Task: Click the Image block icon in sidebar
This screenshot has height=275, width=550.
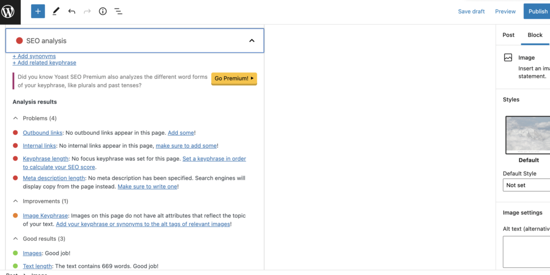Action: pyautogui.click(x=508, y=57)
